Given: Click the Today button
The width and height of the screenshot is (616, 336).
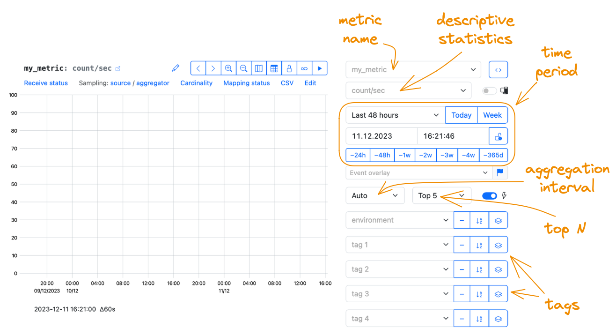Looking at the screenshot, I should pyautogui.click(x=462, y=115).
